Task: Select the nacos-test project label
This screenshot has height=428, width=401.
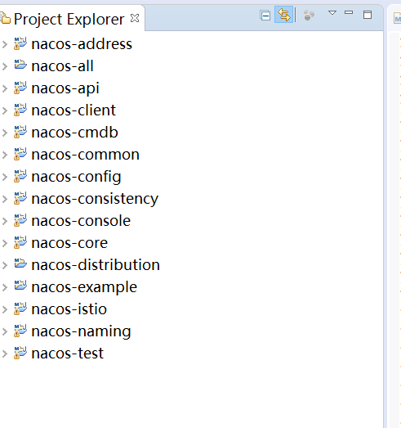Action: click(x=68, y=354)
